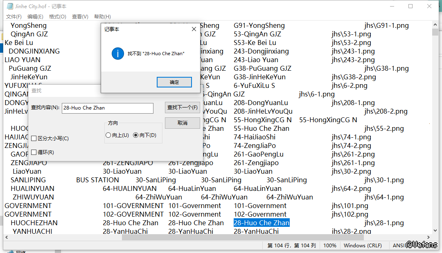Select 向下(D) direction radio button
Viewport: 442px width, 253px height.
pos(136,135)
